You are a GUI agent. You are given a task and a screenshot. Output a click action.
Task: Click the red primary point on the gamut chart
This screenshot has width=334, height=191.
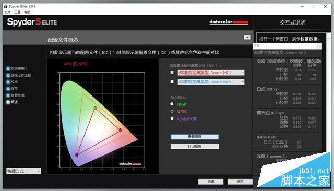tap(121, 130)
